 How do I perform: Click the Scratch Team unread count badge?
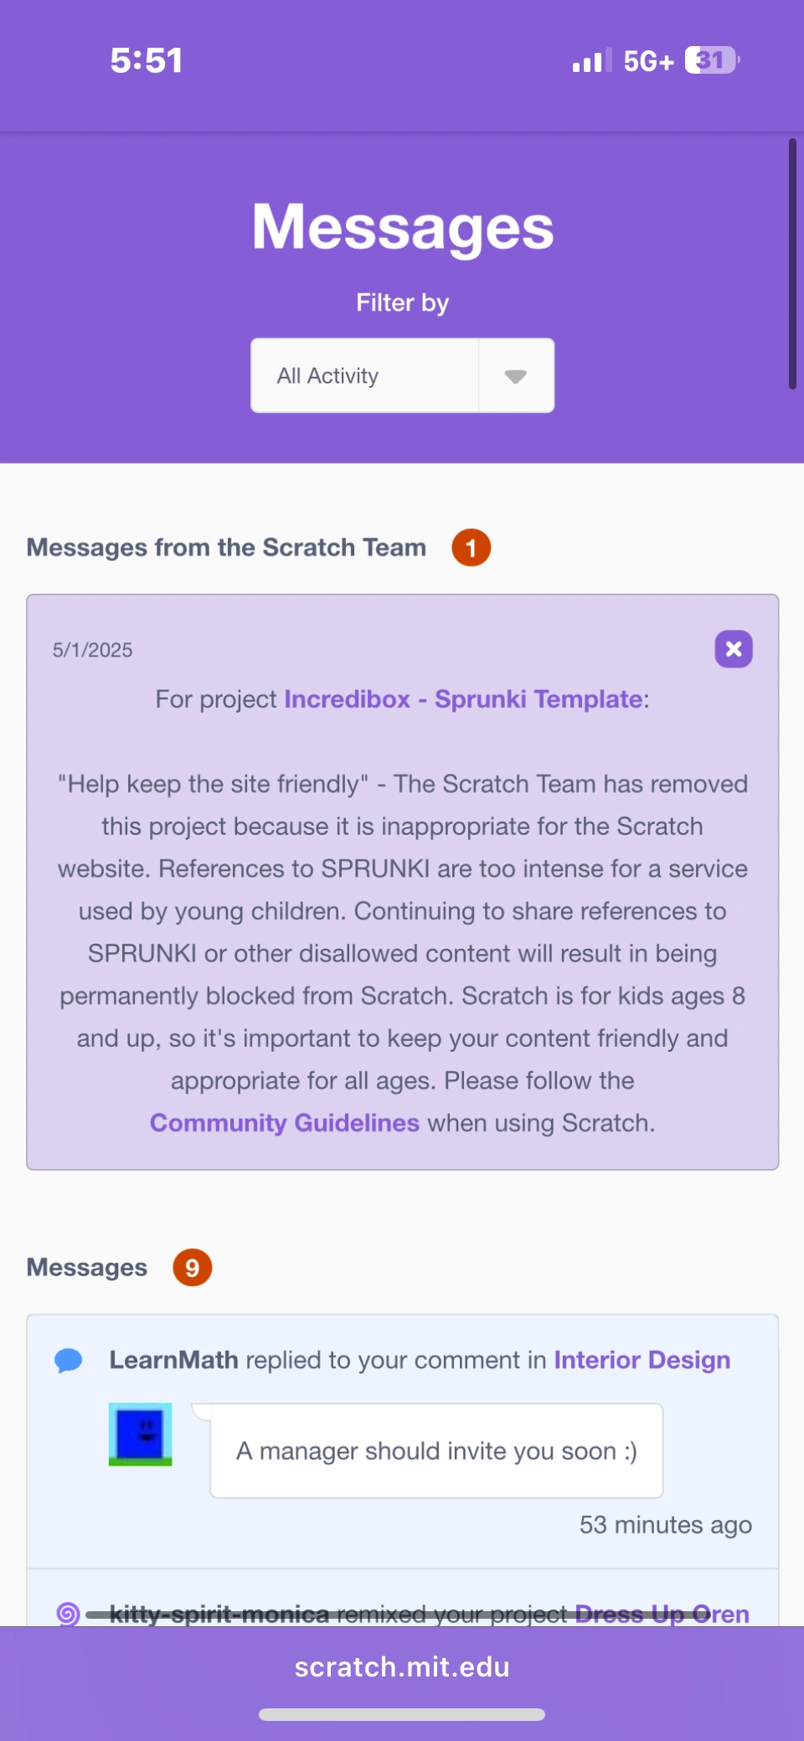coord(471,548)
